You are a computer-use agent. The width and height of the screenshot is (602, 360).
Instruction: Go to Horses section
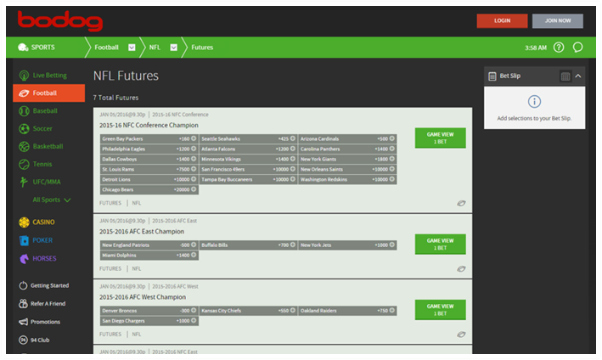click(43, 258)
